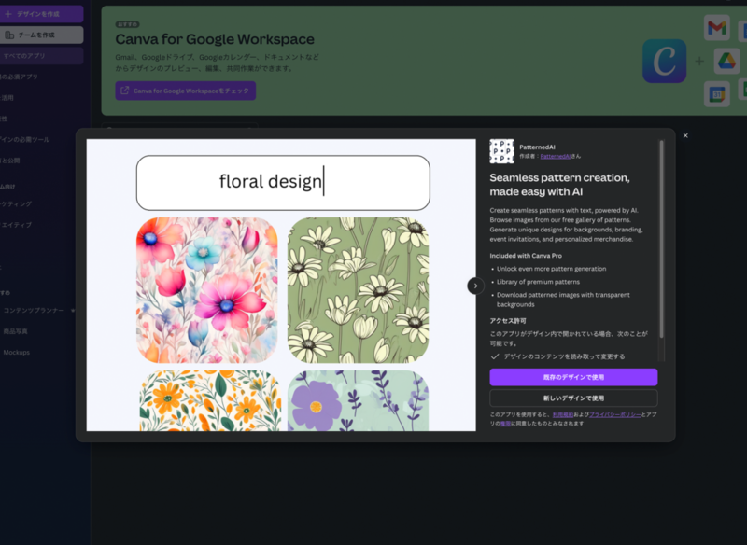This screenshot has height=545, width=747.
Task: Open the PatternedAI creator link
Action: coord(555,156)
